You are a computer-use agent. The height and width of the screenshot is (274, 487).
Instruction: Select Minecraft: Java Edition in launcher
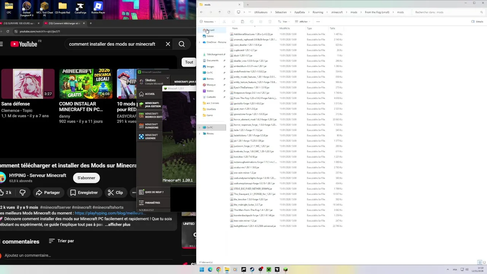click(x=150, y=105)
